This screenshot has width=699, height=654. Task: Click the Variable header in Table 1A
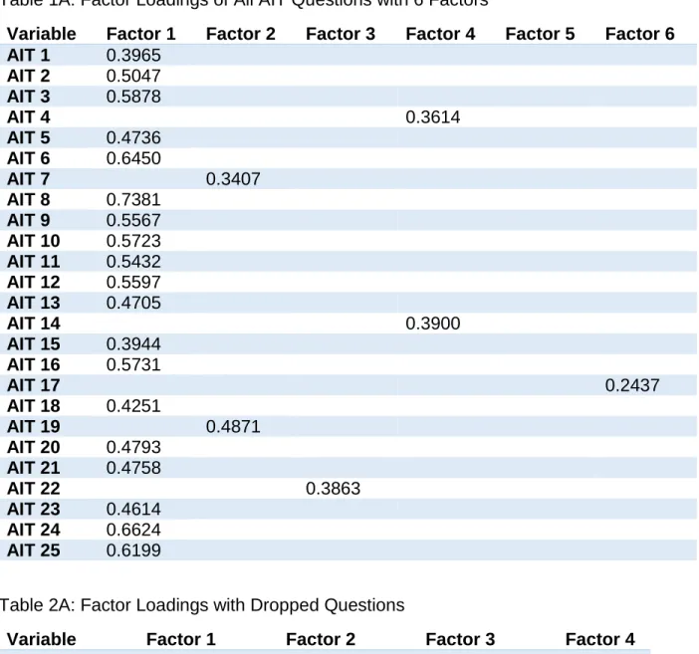[42, 34]
